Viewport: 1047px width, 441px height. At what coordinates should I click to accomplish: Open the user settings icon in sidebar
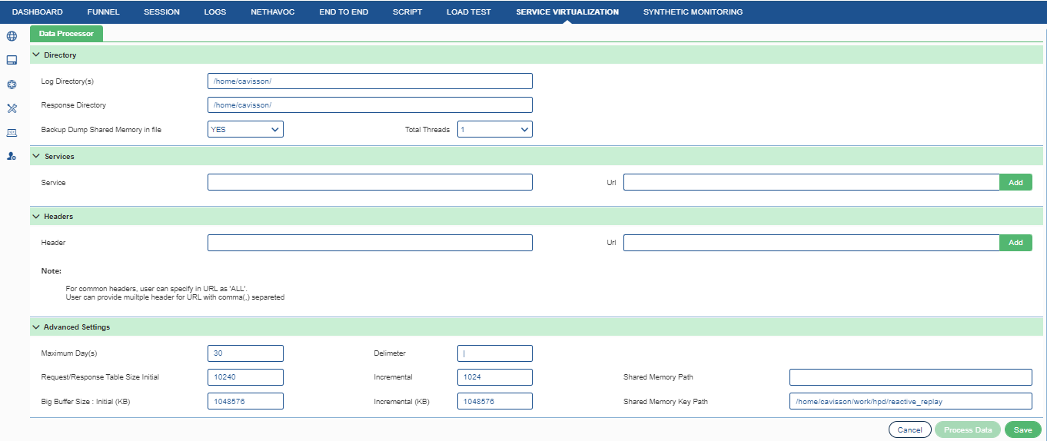tap(12, 156)
